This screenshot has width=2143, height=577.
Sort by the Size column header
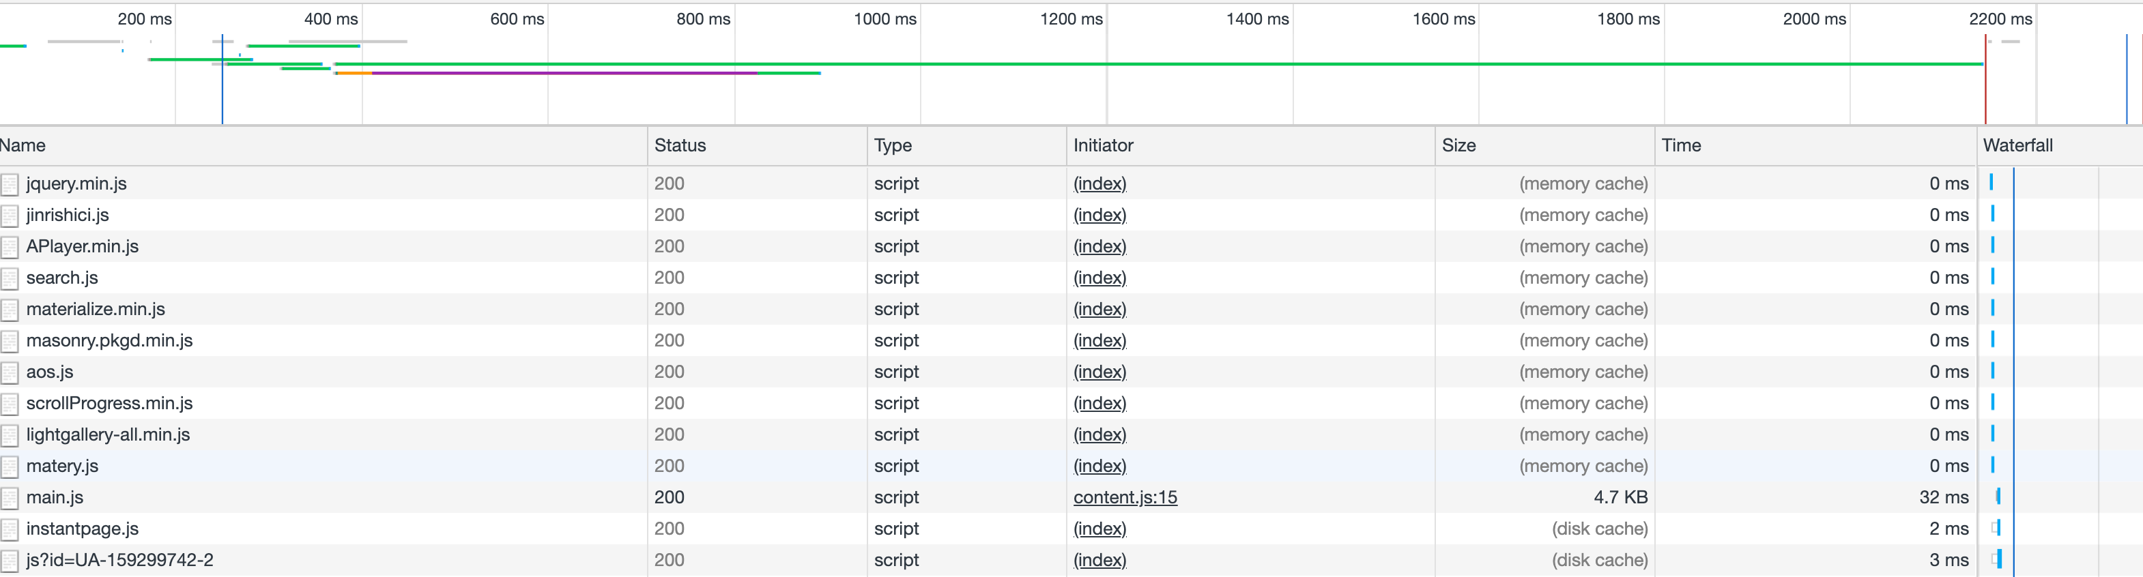(x=1458, y=145)
